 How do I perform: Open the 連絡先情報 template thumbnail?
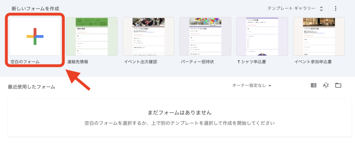92,36
